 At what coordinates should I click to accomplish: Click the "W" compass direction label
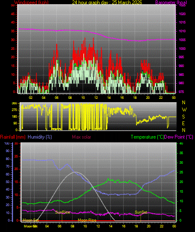tap(184, 110)
